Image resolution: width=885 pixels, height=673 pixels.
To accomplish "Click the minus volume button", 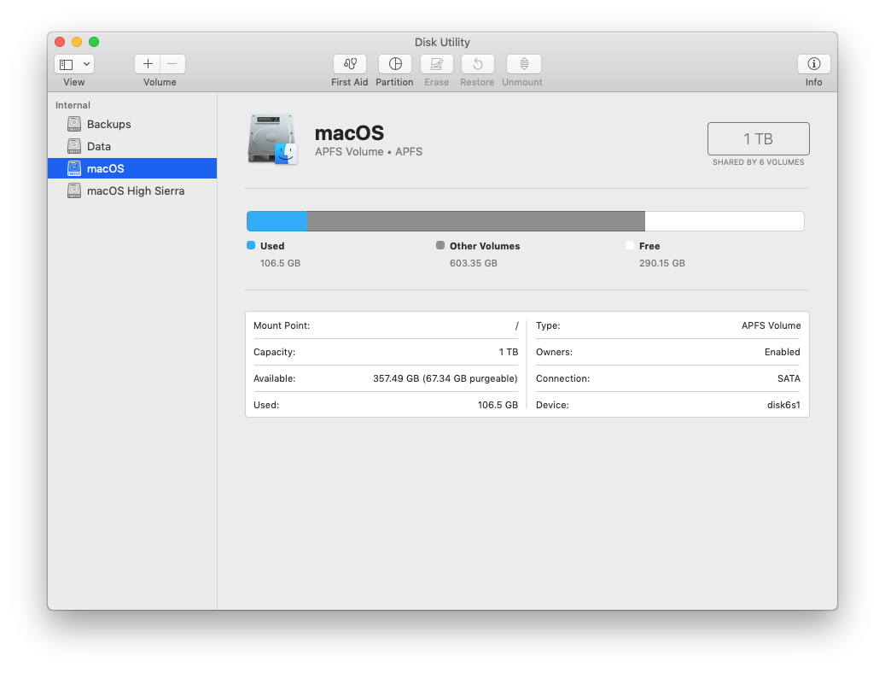I will (172, 64).
